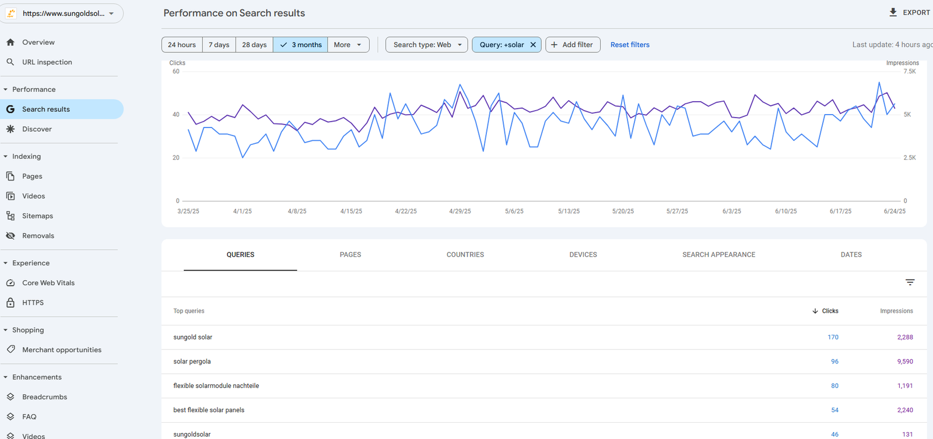Click the Breadcrumbs layers icon
This screenshot has width=933, height=439.
click(10, 397)
